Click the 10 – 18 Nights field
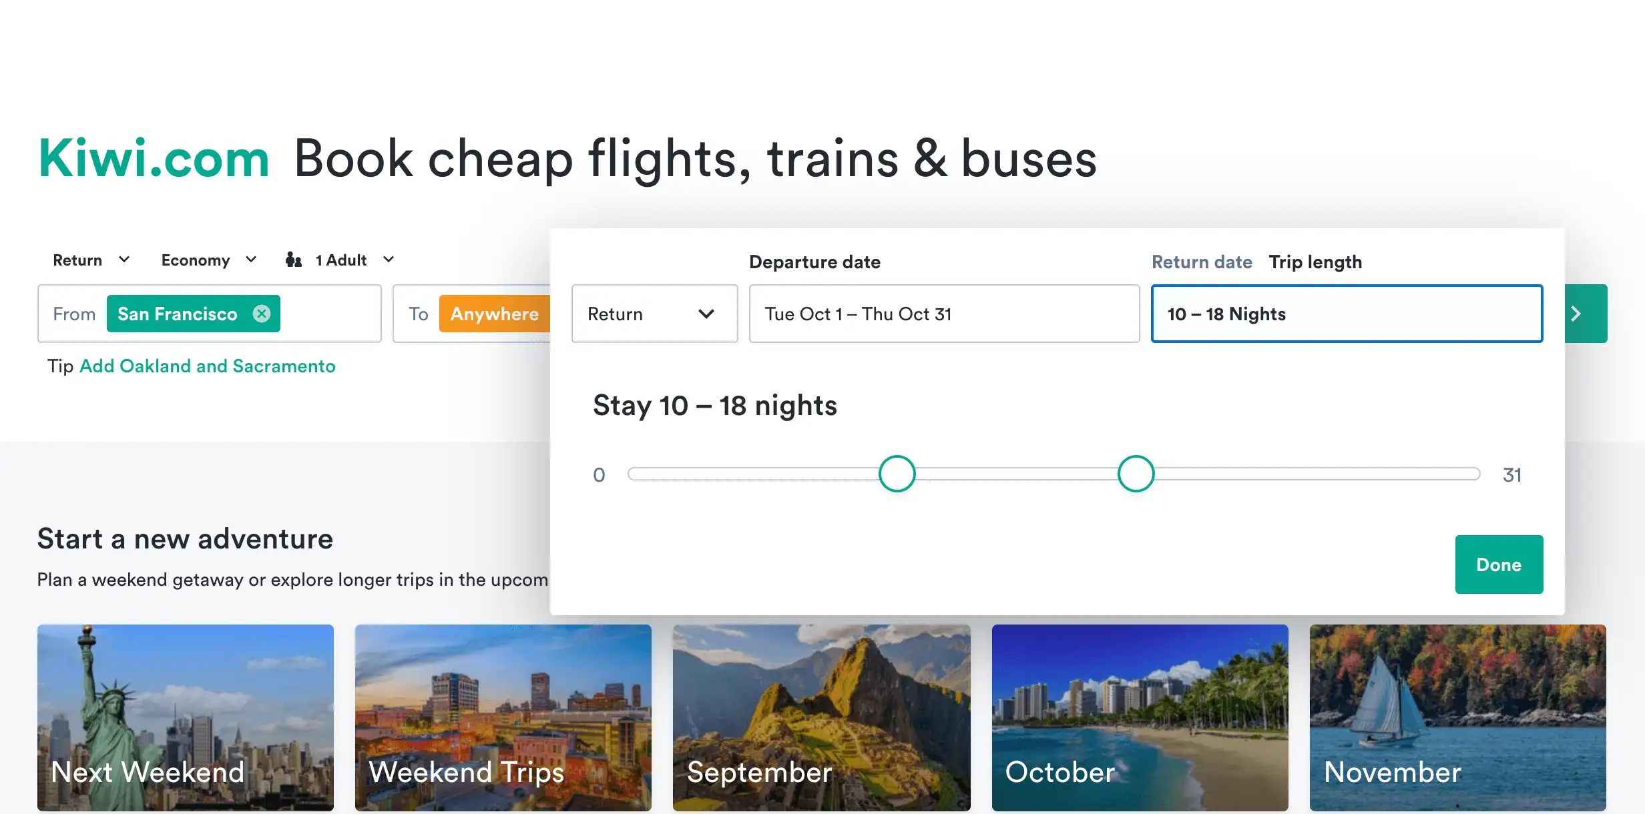The height and width of the screenshot is (814, 1645). point(1346,314)
